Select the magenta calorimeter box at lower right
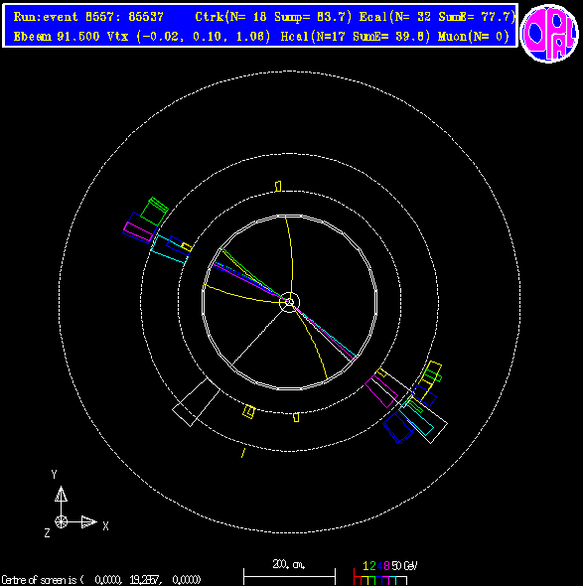This screenshot has height=586, width=583. tap(381, 391)
